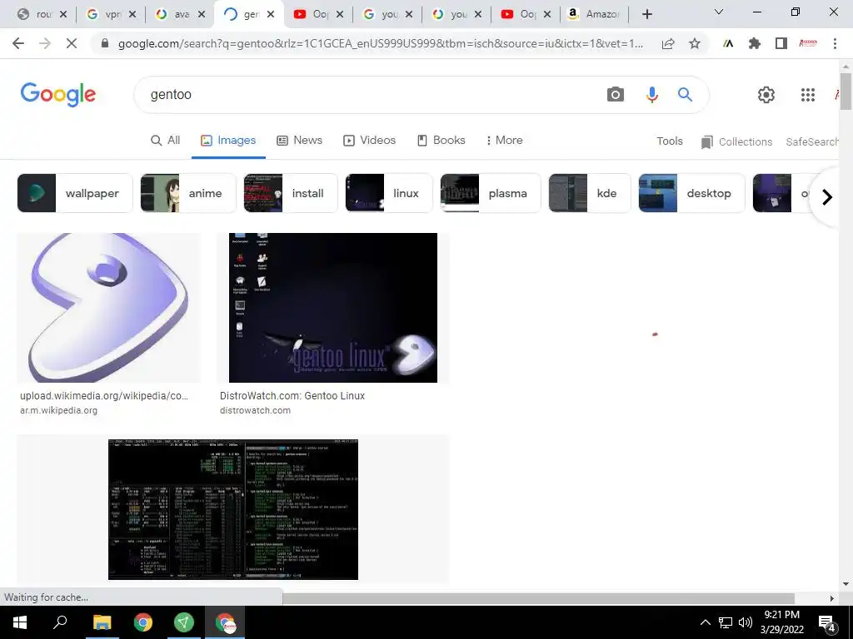853x639 pixels.
Task: Expand the More search options
Action: tap(504, 140)
